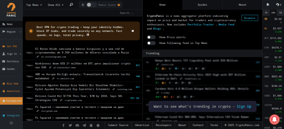The height and width of the screenshot is (129, 284).
Task: Click the portfolio briefcase icon in price column
Action: (x=266, y=19)
